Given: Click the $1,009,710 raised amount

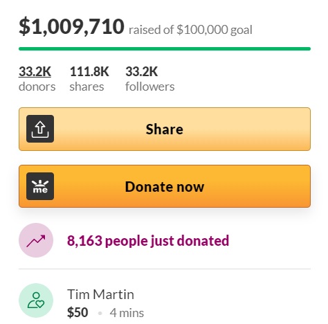Looking at the screenshot, I should (71, 26).
